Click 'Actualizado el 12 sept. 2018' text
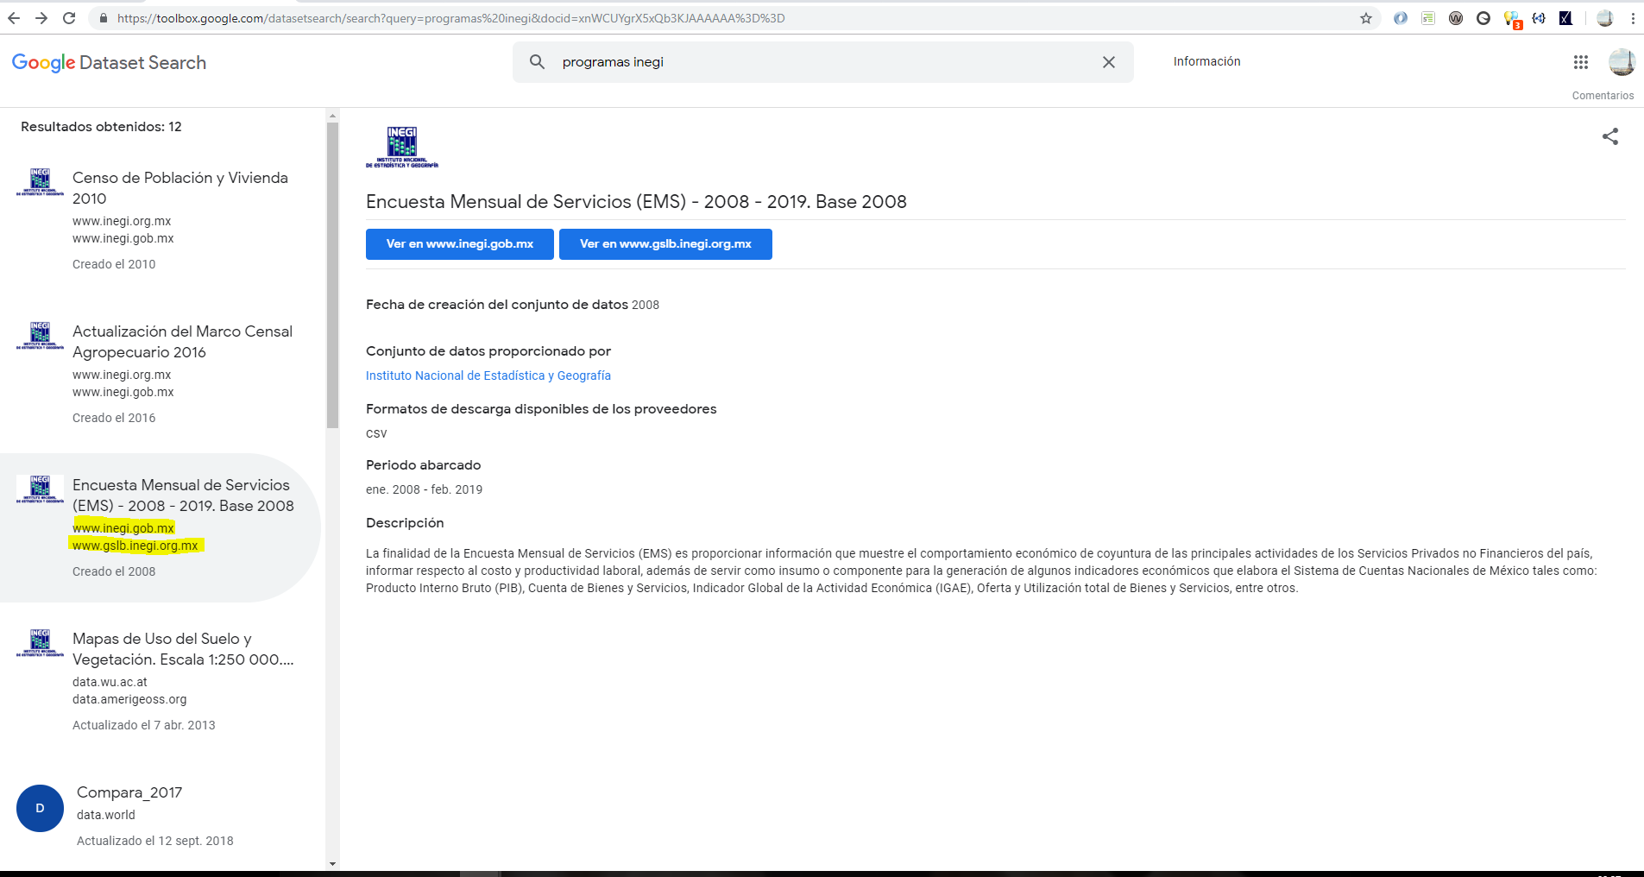1644x877 pixels. tap(155, 841)
